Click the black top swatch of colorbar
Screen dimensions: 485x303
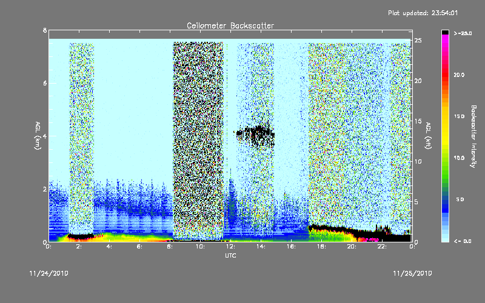tap(445, 32)
